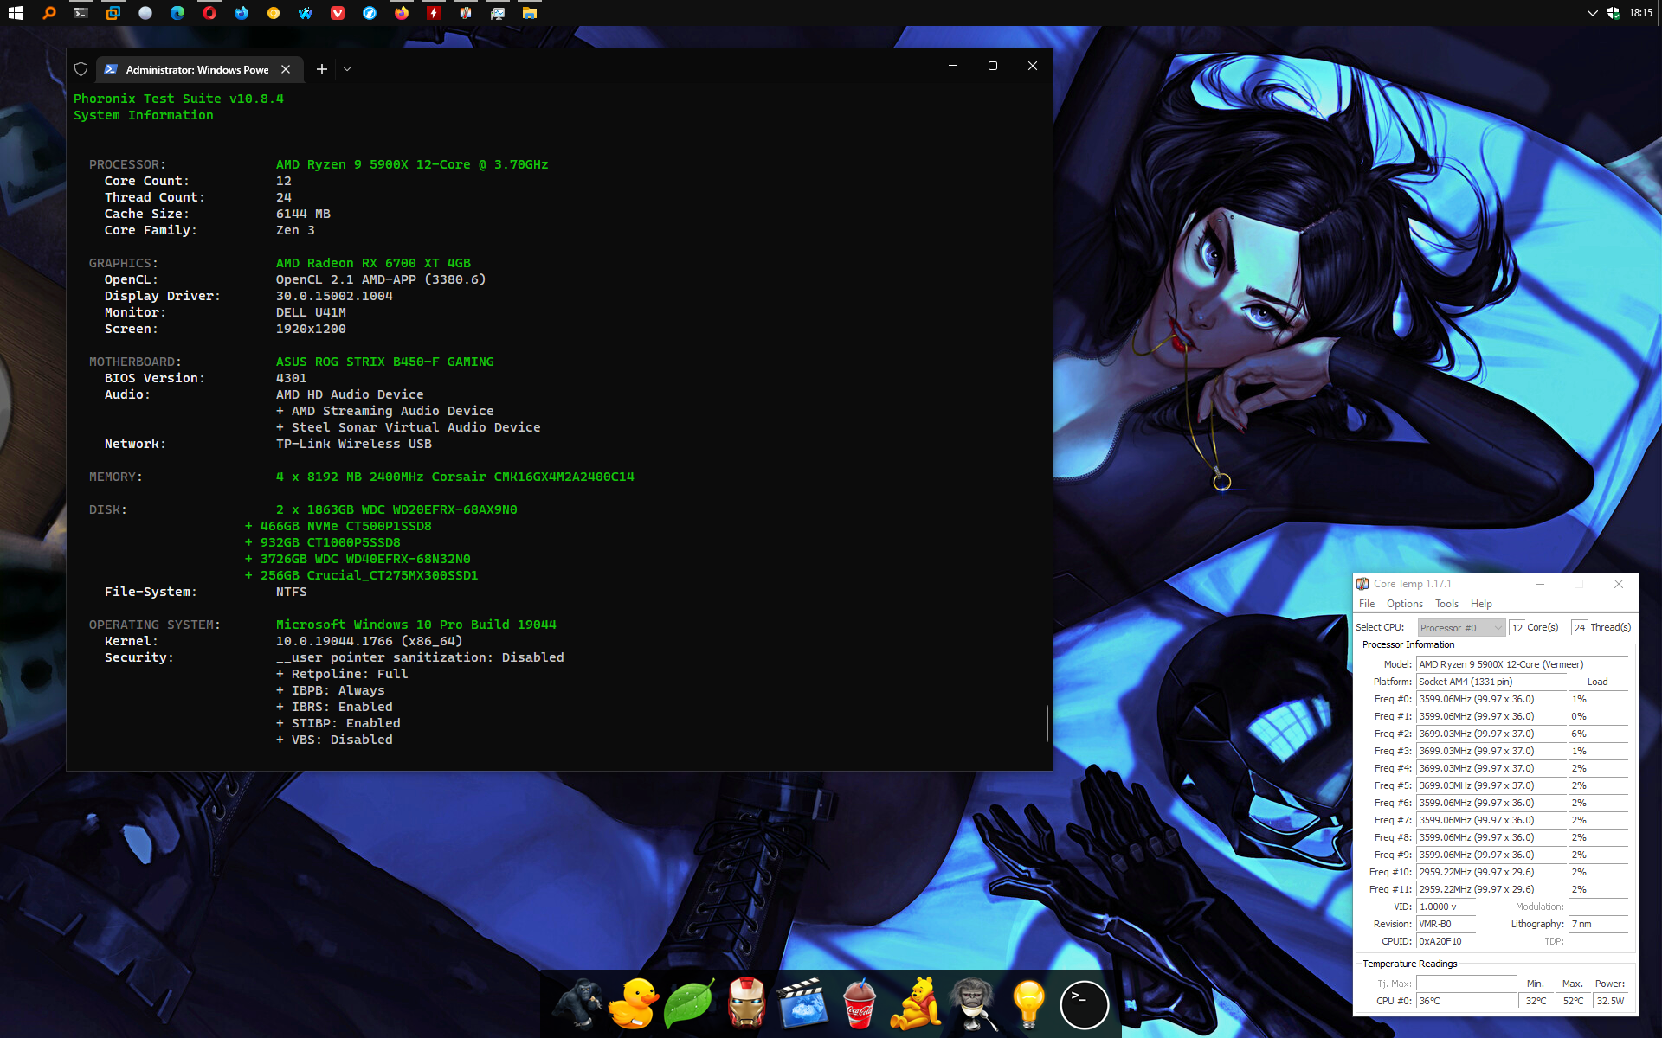Click the terminal vertical scrollbar thumb
This screenshot has height=1038, width=1662.
coord(1047,723)
